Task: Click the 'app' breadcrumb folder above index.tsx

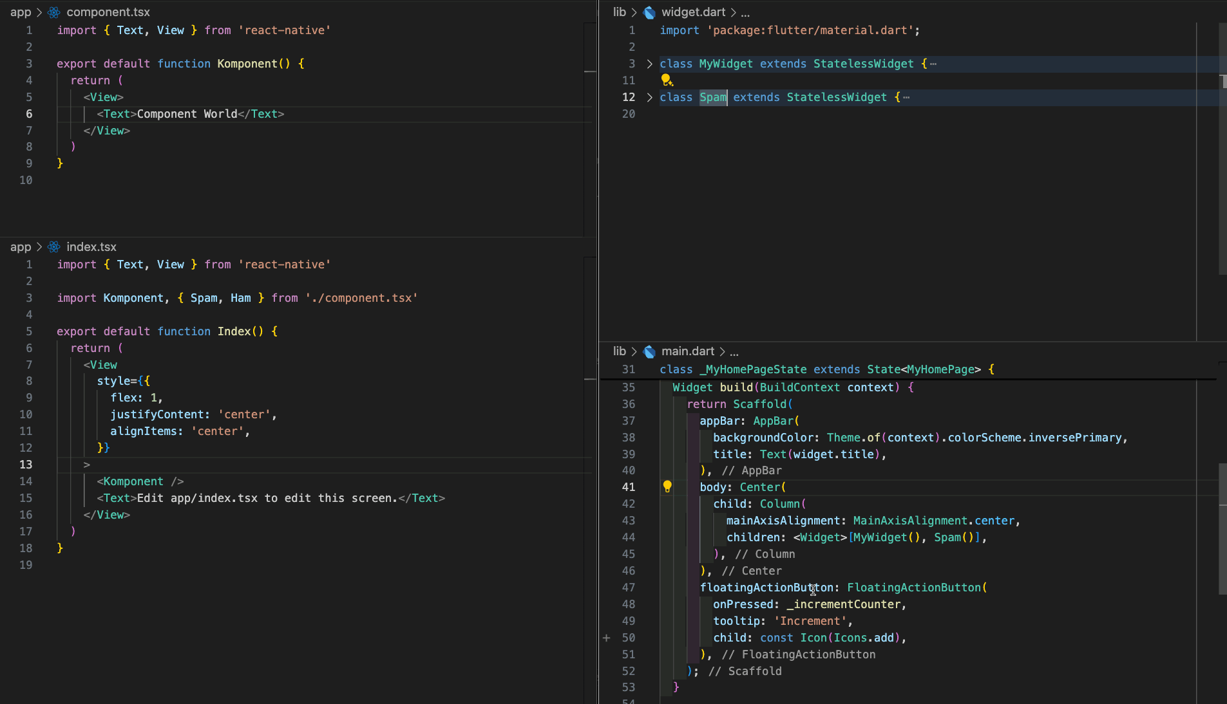Action: pos(21,247)
